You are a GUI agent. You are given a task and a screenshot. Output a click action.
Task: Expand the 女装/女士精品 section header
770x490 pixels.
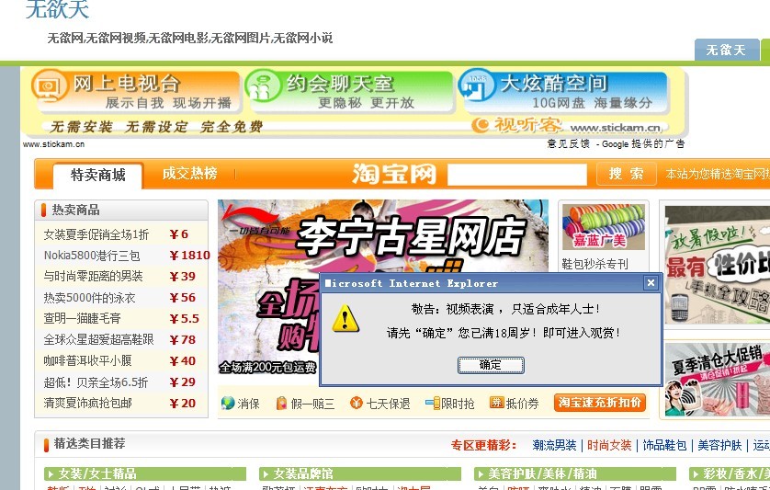tap(145, 473)
